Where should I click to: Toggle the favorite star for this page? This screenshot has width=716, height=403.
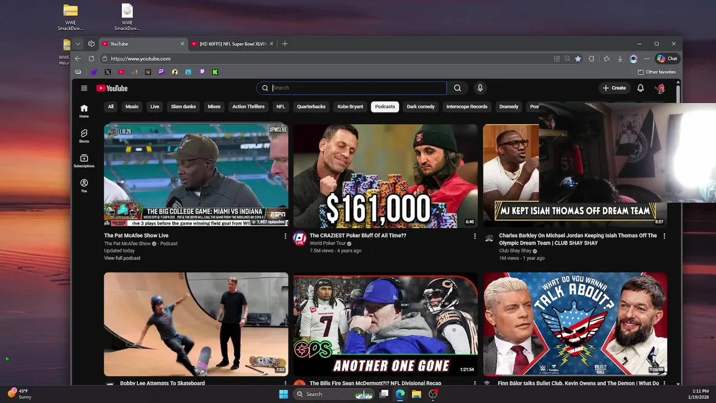[578, 58]
